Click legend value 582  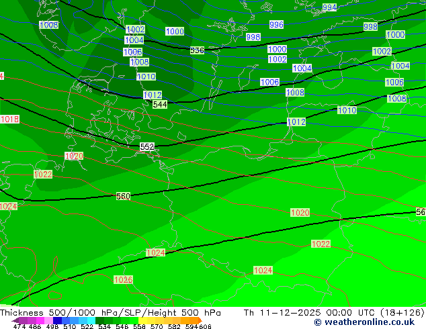[x=174, y=326]
